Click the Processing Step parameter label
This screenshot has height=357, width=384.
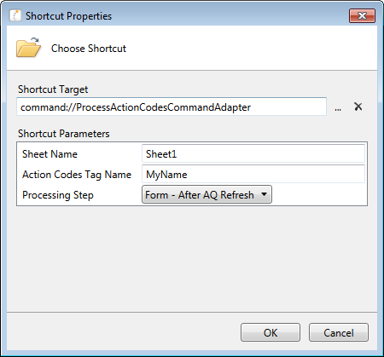58,195
